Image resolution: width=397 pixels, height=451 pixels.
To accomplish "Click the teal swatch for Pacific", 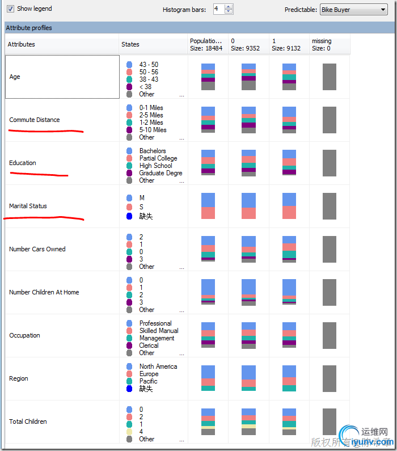I will click(129, 381).
